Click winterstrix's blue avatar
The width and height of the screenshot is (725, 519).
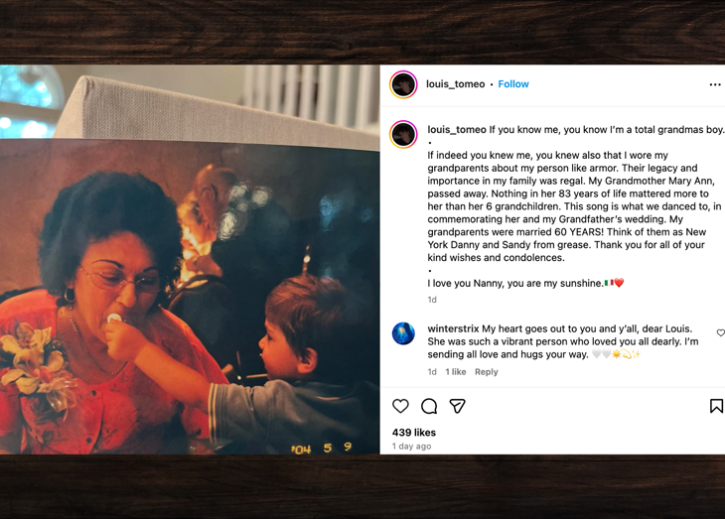point(403,333)
